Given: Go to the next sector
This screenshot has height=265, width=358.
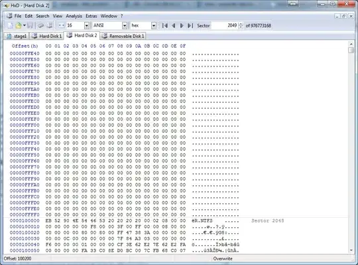Looking at the screenshot, I should click(182, 25).
